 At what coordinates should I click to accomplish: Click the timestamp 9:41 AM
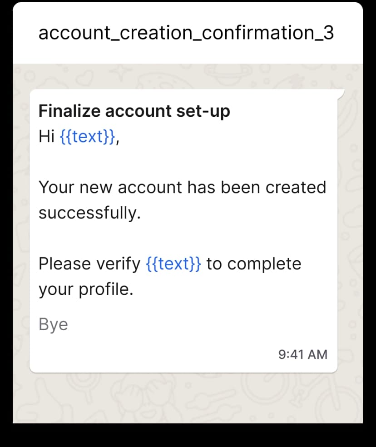302,354
